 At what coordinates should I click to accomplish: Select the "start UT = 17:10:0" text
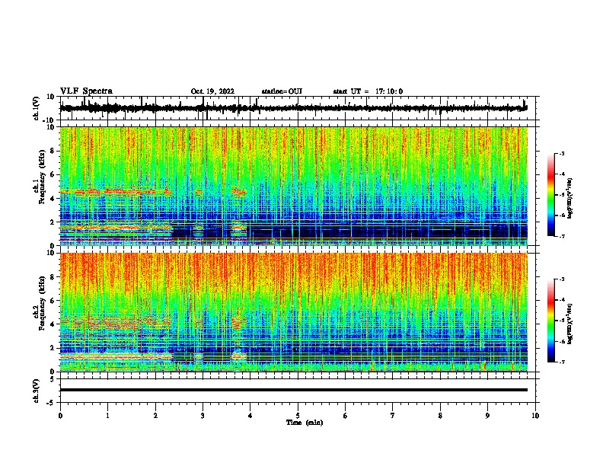[x=368, y=91]
